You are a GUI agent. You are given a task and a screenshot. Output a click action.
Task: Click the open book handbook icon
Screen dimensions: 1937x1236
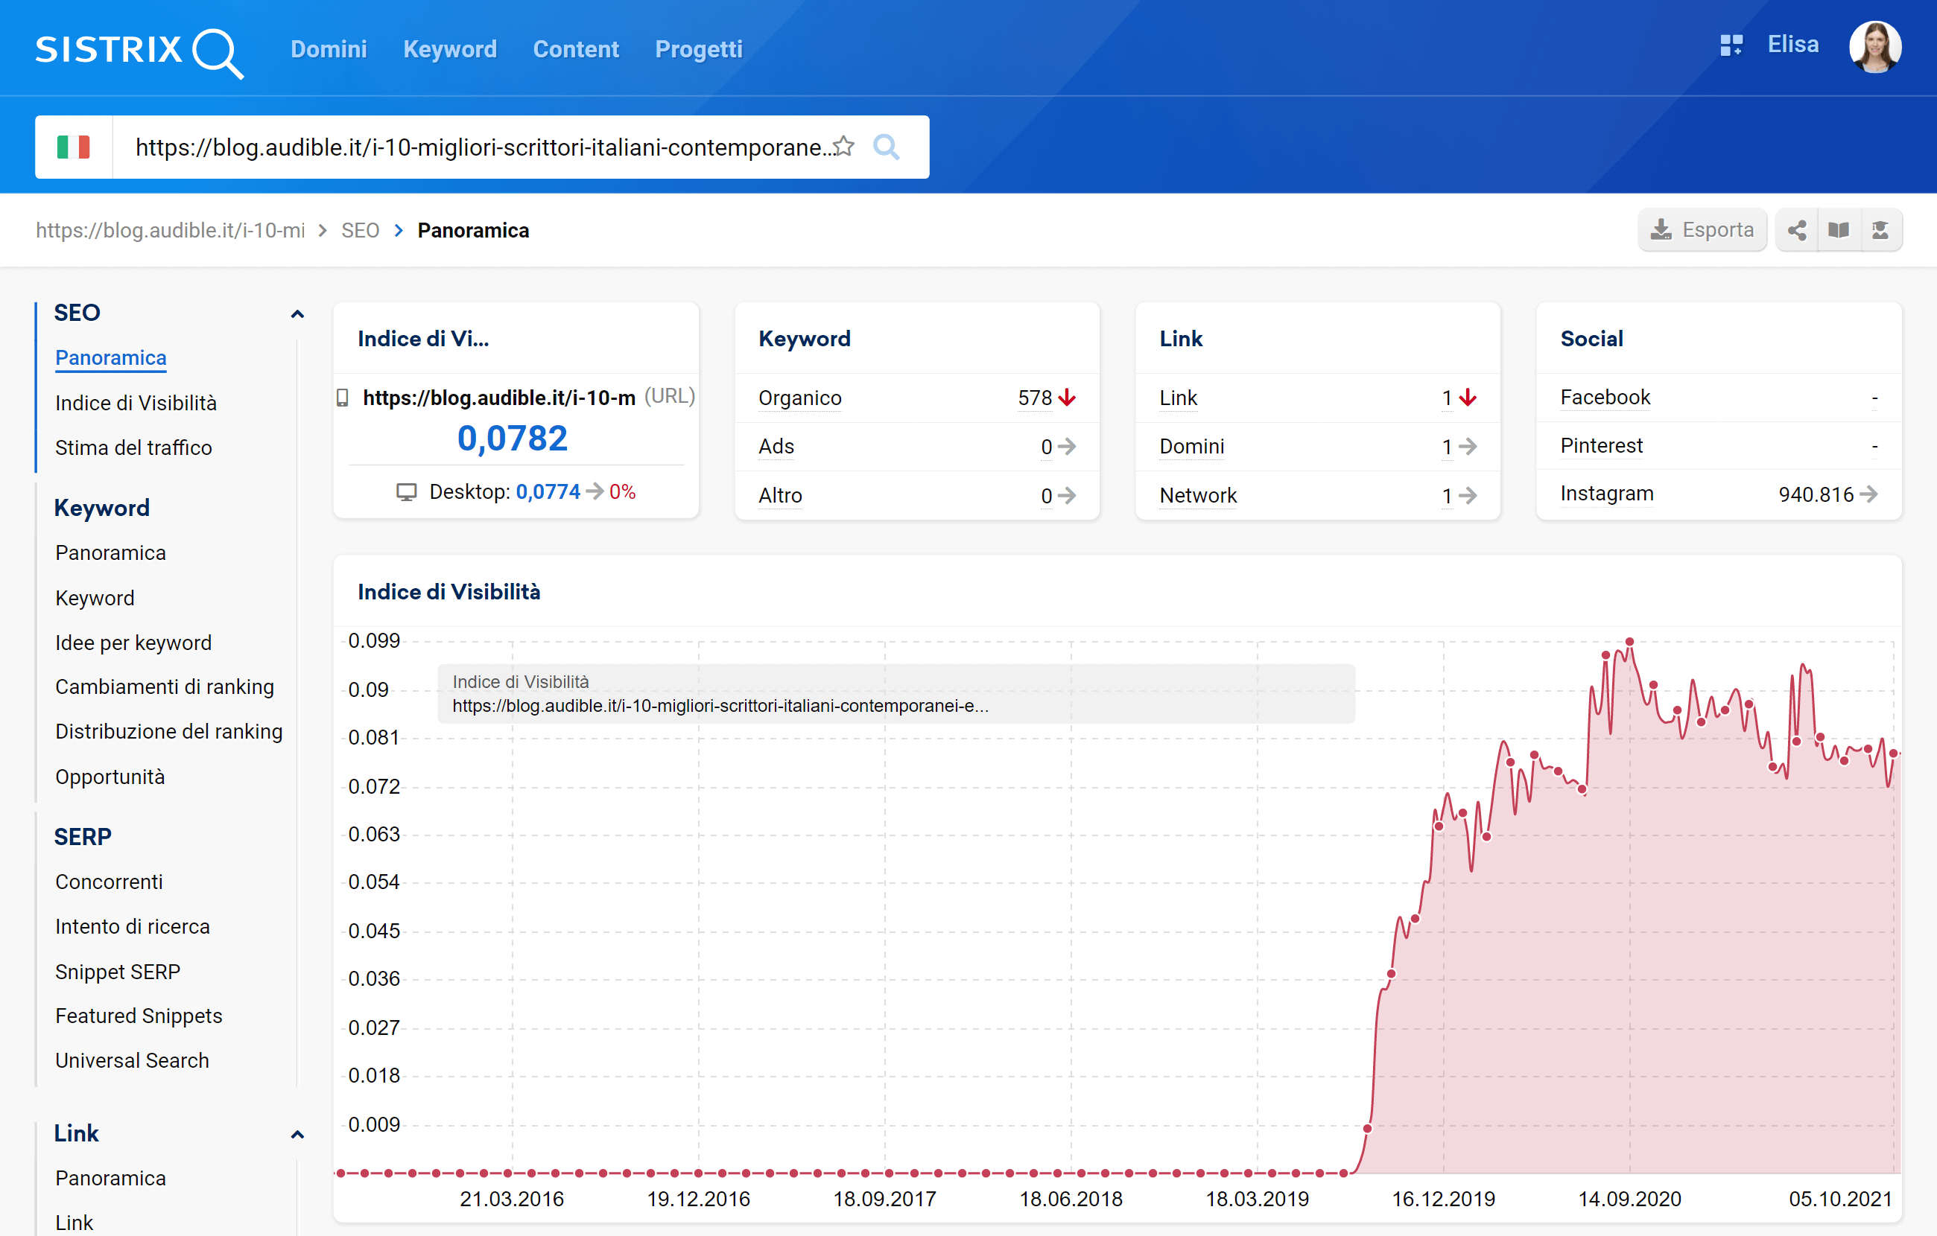click(1838, 231)
